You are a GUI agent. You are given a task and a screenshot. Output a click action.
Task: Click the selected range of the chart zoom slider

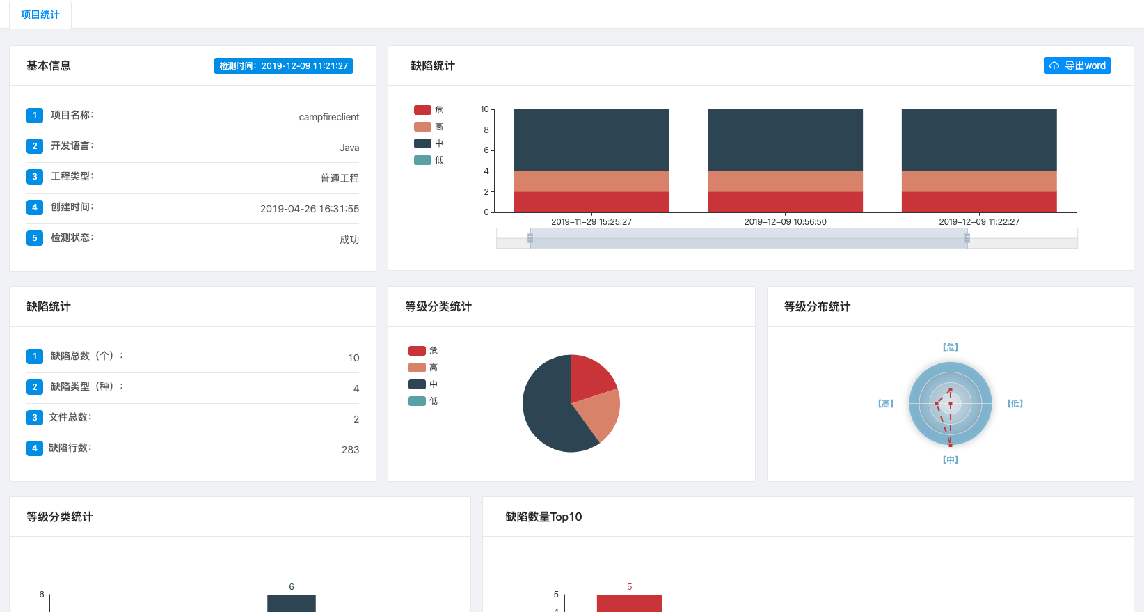(749, 238)
